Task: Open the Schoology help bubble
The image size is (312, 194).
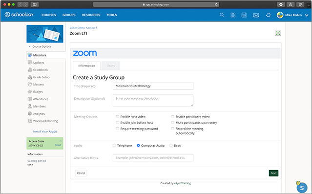Action: (x=302, y=188)
